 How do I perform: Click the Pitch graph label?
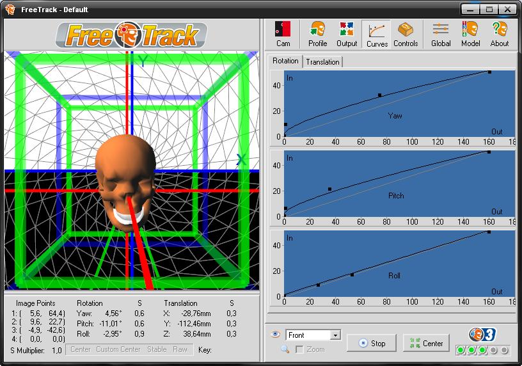(396, 196)
